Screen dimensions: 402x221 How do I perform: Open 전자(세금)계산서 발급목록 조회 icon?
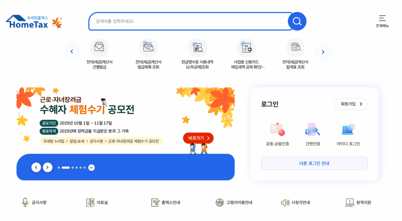coord(148,48)
